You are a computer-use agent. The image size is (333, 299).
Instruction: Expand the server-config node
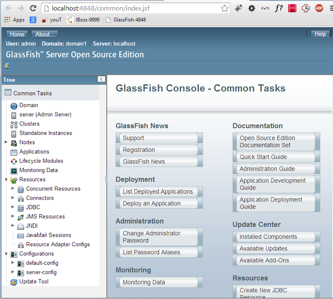click(13, 272)
